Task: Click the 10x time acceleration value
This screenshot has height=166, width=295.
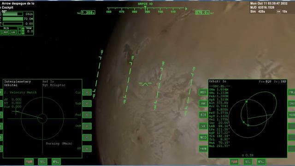Action: (x=285, y=12)
